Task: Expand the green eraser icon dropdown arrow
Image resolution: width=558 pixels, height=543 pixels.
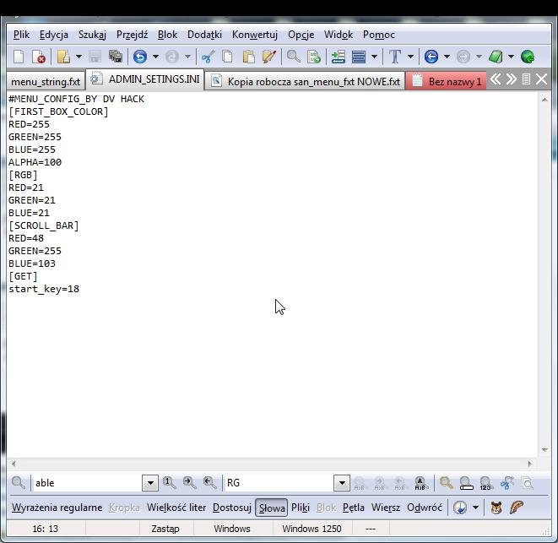Action: point(511,57)
